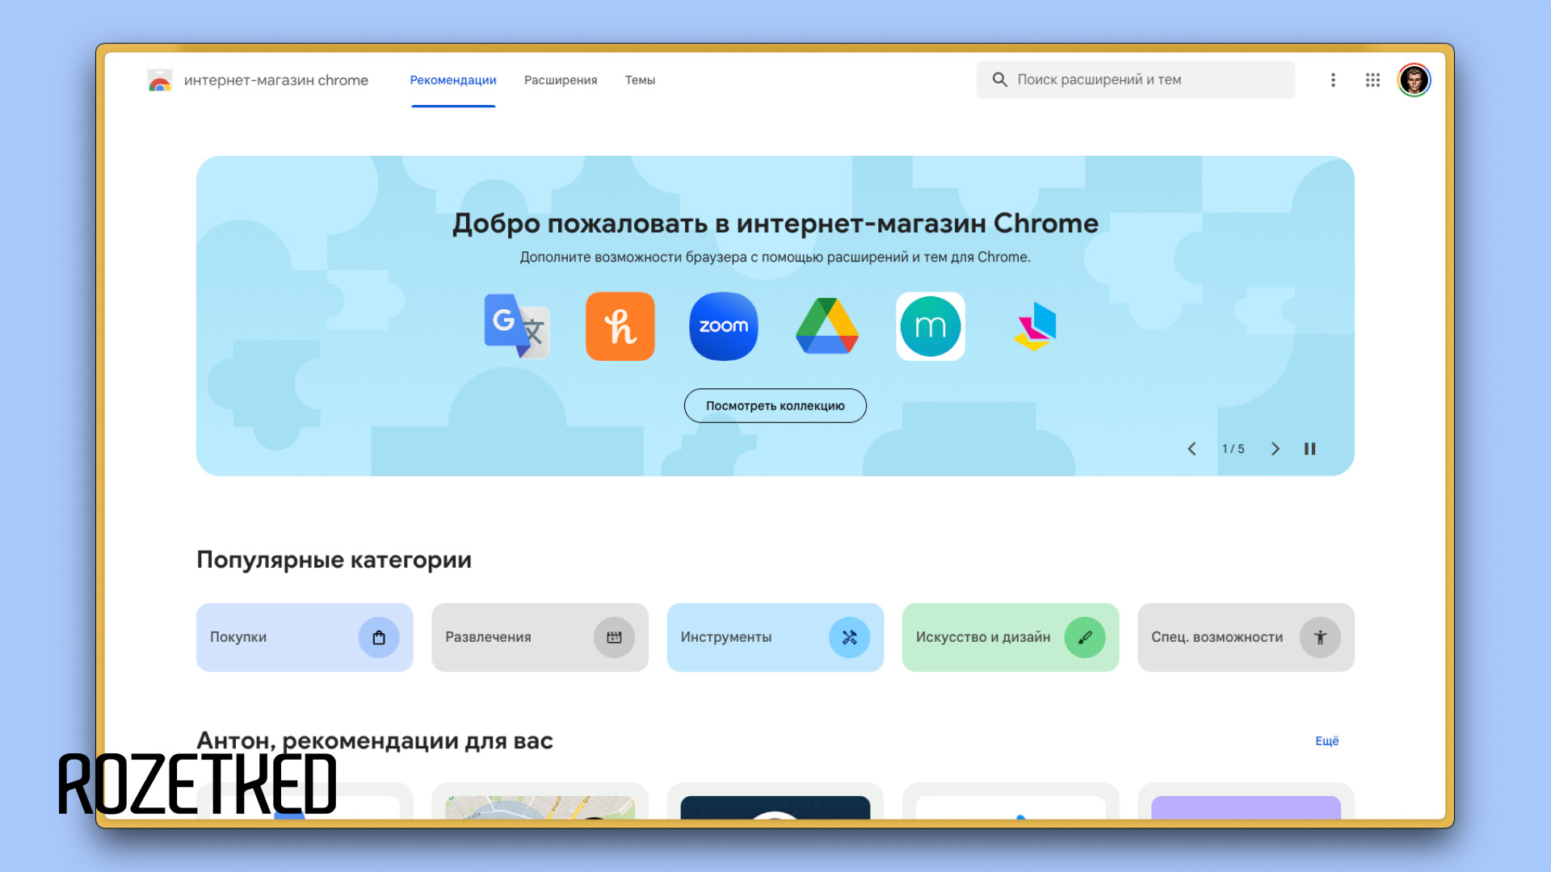Viewport: 1551px width, 872px height.
Task: Open the Искусство и дизайн category
Action: [1010, 637]
